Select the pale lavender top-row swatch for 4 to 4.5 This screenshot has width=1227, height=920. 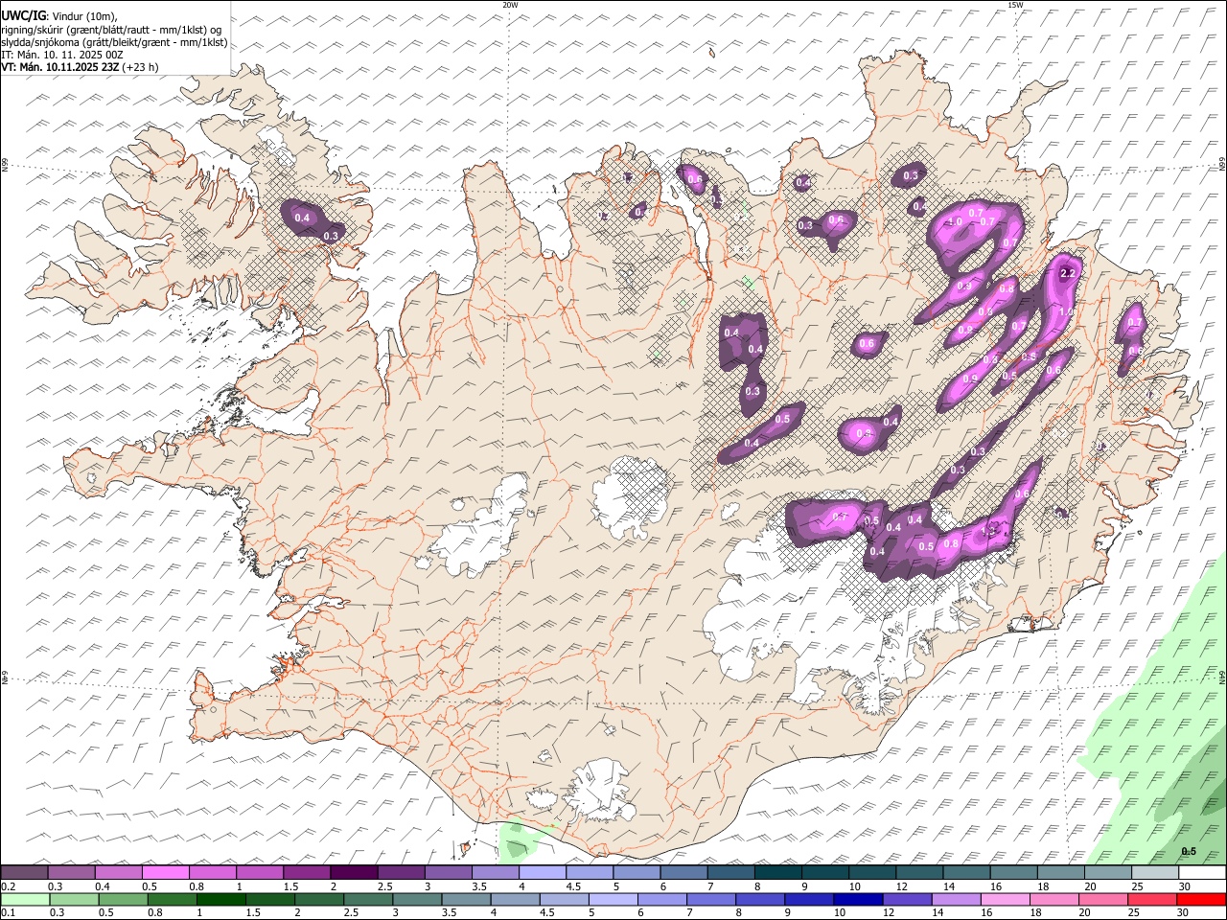click(542, 872)
